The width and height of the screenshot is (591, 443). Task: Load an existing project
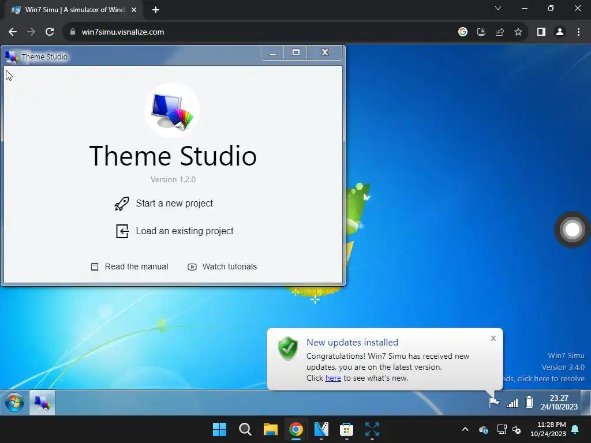click(175, 231)
